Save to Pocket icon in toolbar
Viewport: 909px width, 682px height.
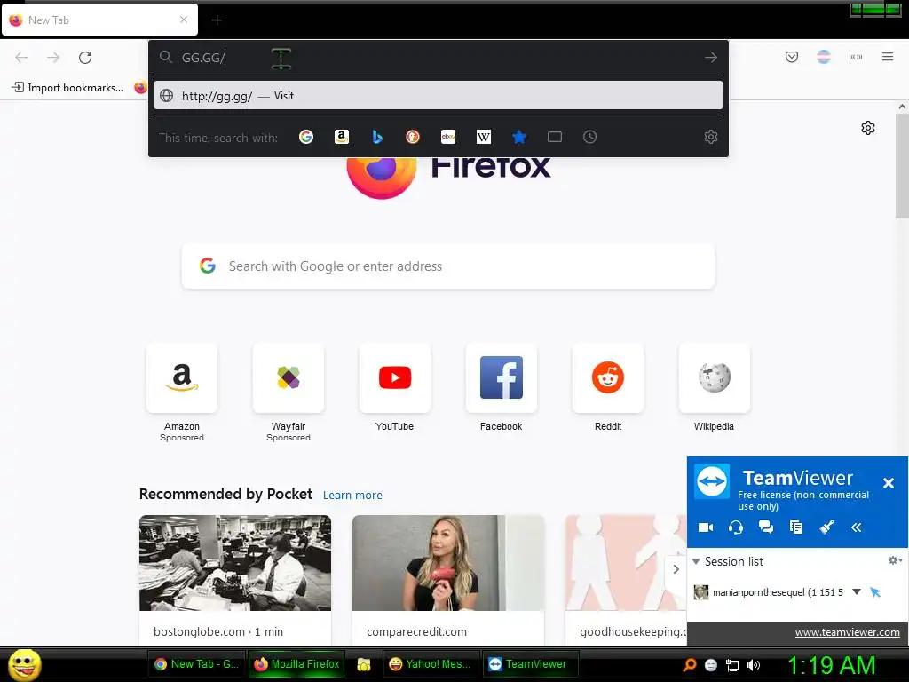792,57
